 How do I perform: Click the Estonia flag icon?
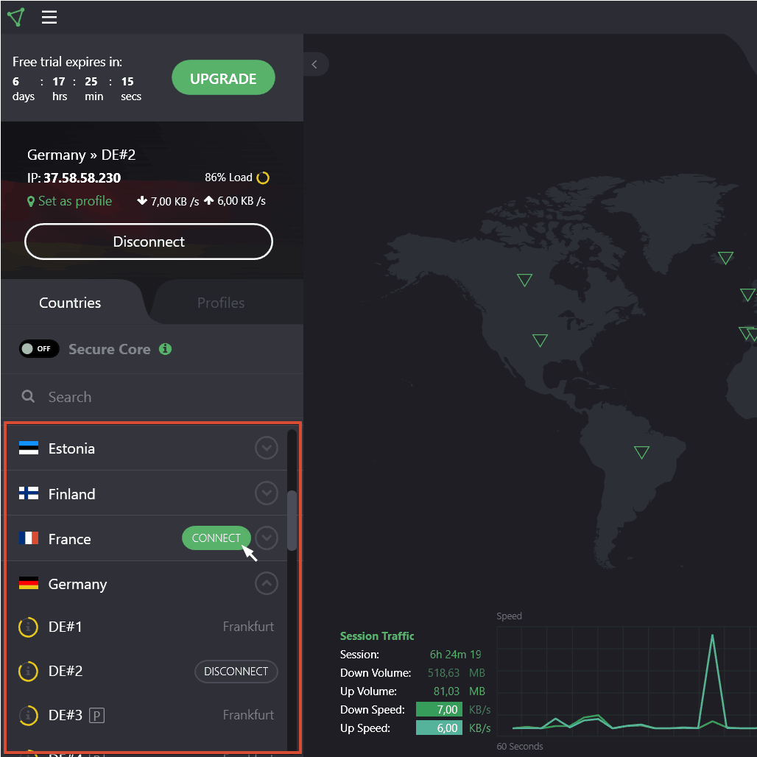(29, 448)
